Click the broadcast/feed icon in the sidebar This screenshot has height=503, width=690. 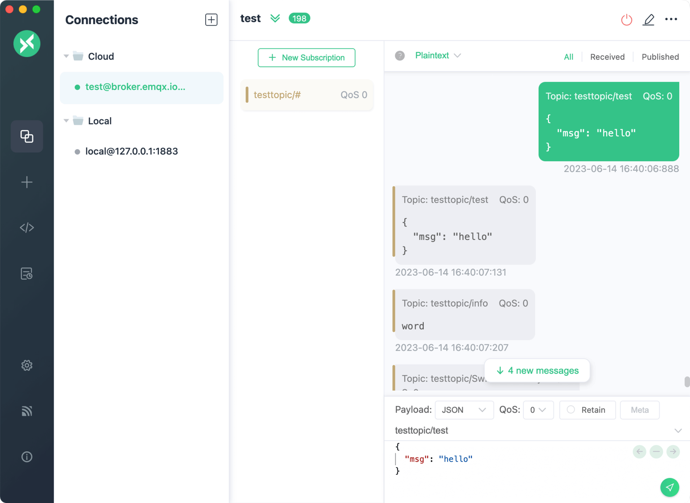[x=27, y=411]
